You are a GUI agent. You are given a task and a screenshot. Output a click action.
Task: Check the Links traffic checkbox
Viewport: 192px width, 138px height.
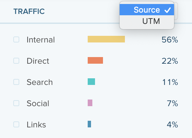click(16, 124)
